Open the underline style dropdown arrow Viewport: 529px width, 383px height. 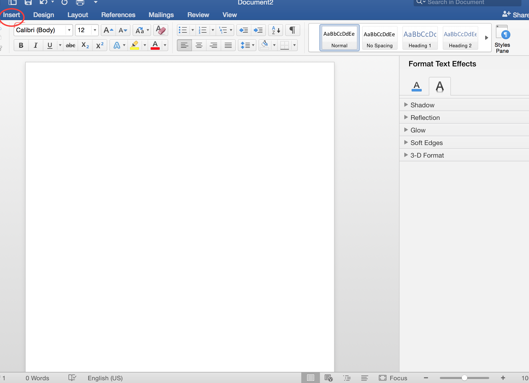tap(60, 45)
